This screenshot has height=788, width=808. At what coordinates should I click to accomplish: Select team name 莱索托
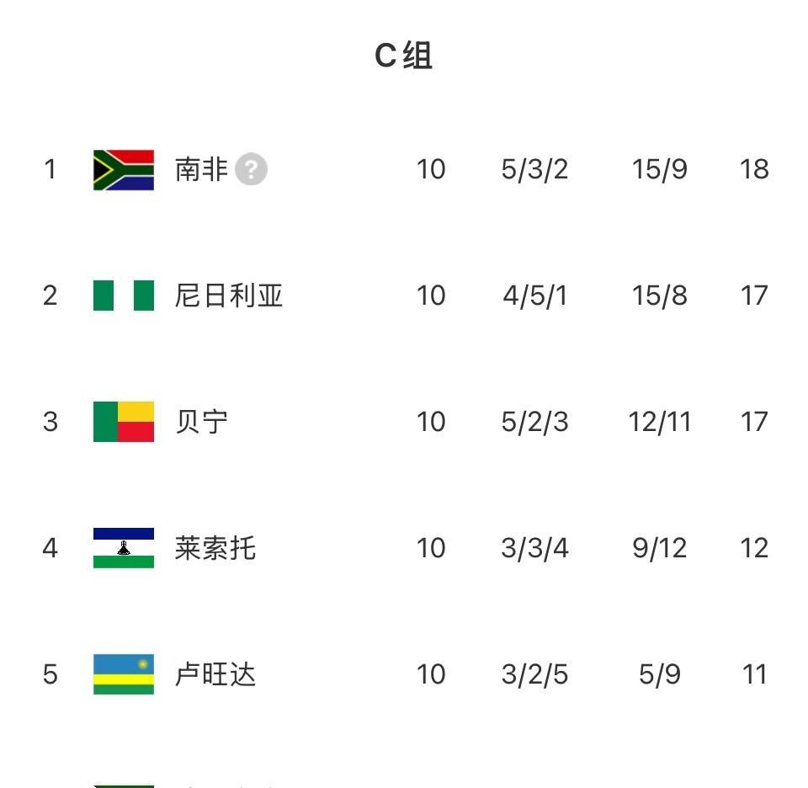[x=215, y=548]
